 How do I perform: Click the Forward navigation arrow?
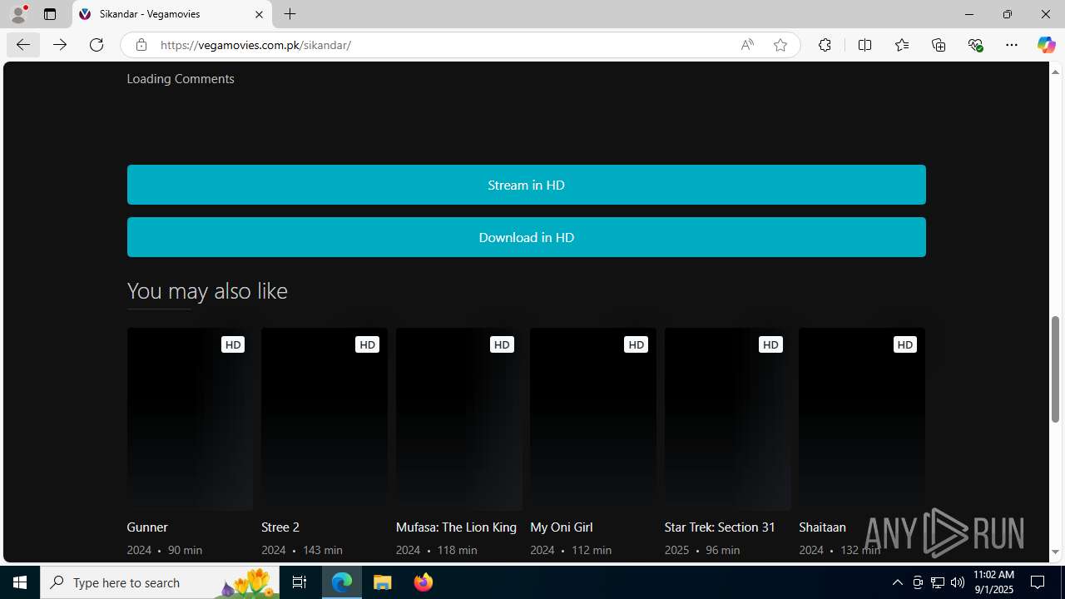coord(60,45)
